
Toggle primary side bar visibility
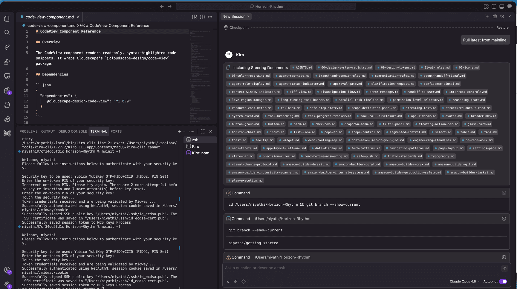pyautogui.click(x=494, y=6)
